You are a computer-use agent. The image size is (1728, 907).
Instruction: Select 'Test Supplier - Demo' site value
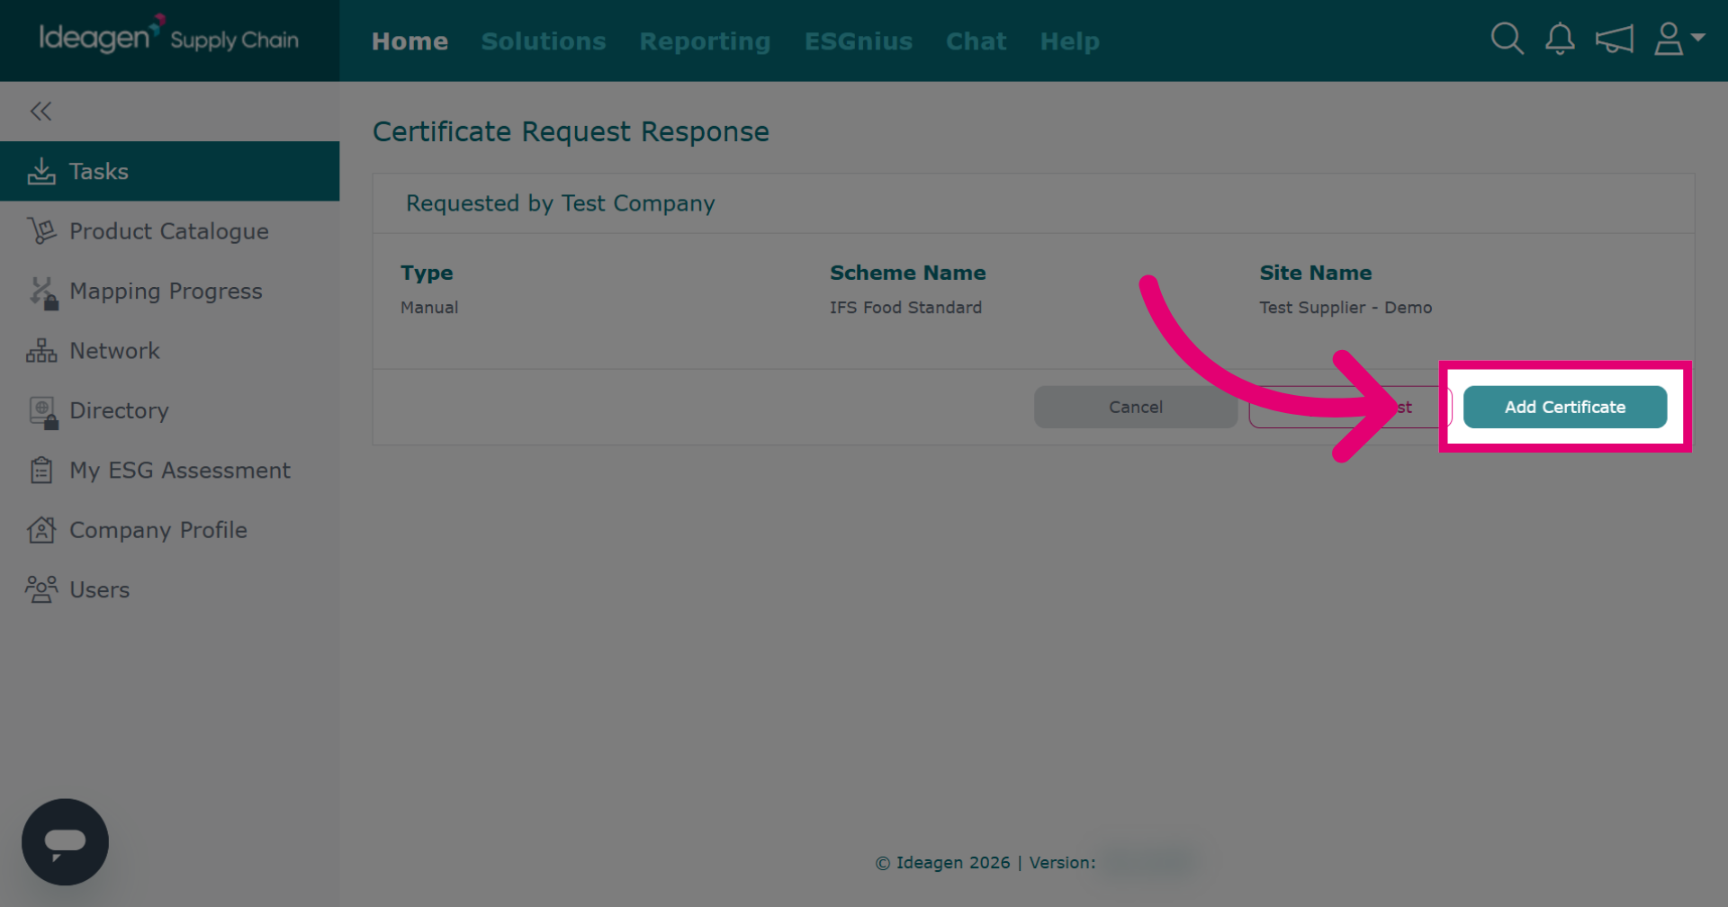click(x=1345, y=308)
